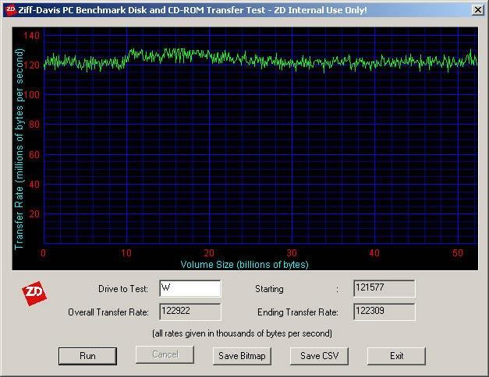Close the window with the X button
Viewport: 489px width, 377px height.
(478, 10)
